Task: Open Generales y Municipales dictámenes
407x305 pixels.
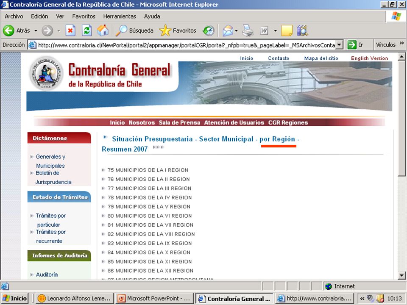Action: coord(50,161)
